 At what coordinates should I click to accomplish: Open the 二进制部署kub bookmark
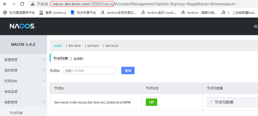click(239, 13)
